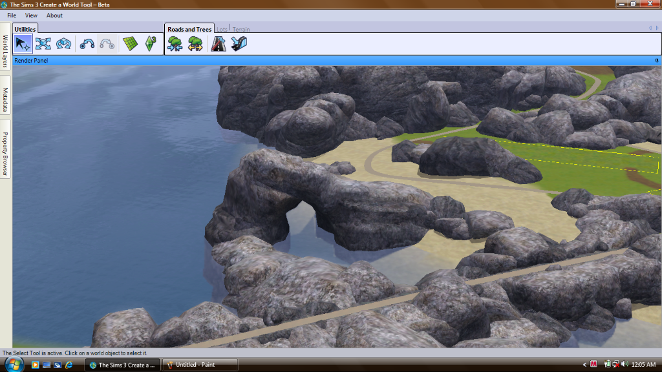Switch to the Utilities tab
This screenshot has width=662, height=372.
click(x=25, y=29)
